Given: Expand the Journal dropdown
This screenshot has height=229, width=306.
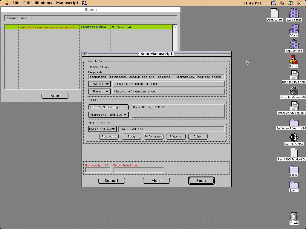Looking at the screenshot, I should (x=100, y=84).
